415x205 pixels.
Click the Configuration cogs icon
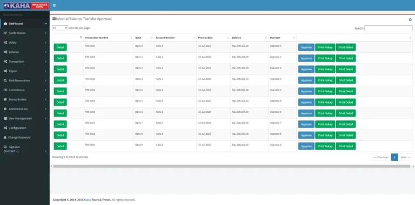coord(5,128)
